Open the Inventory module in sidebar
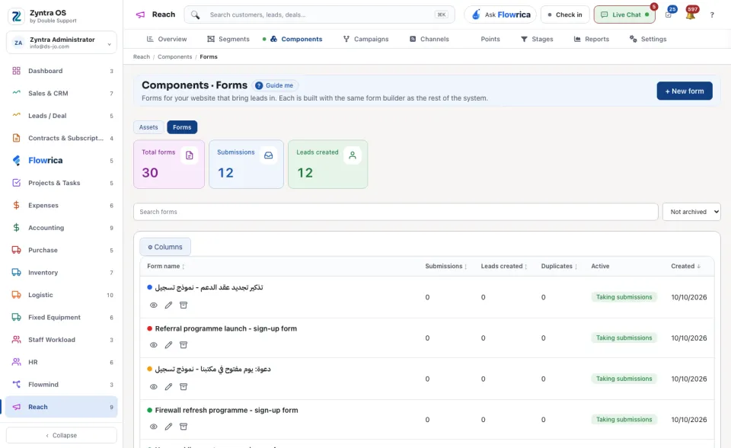The height and width of the screenshot is (448, 731). coord(62,273)
